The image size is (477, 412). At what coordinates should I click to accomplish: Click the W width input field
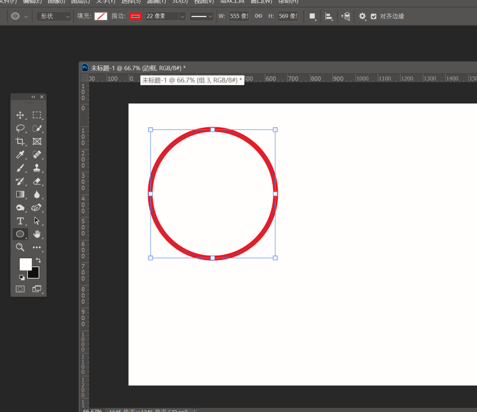(x=239, y=16)
